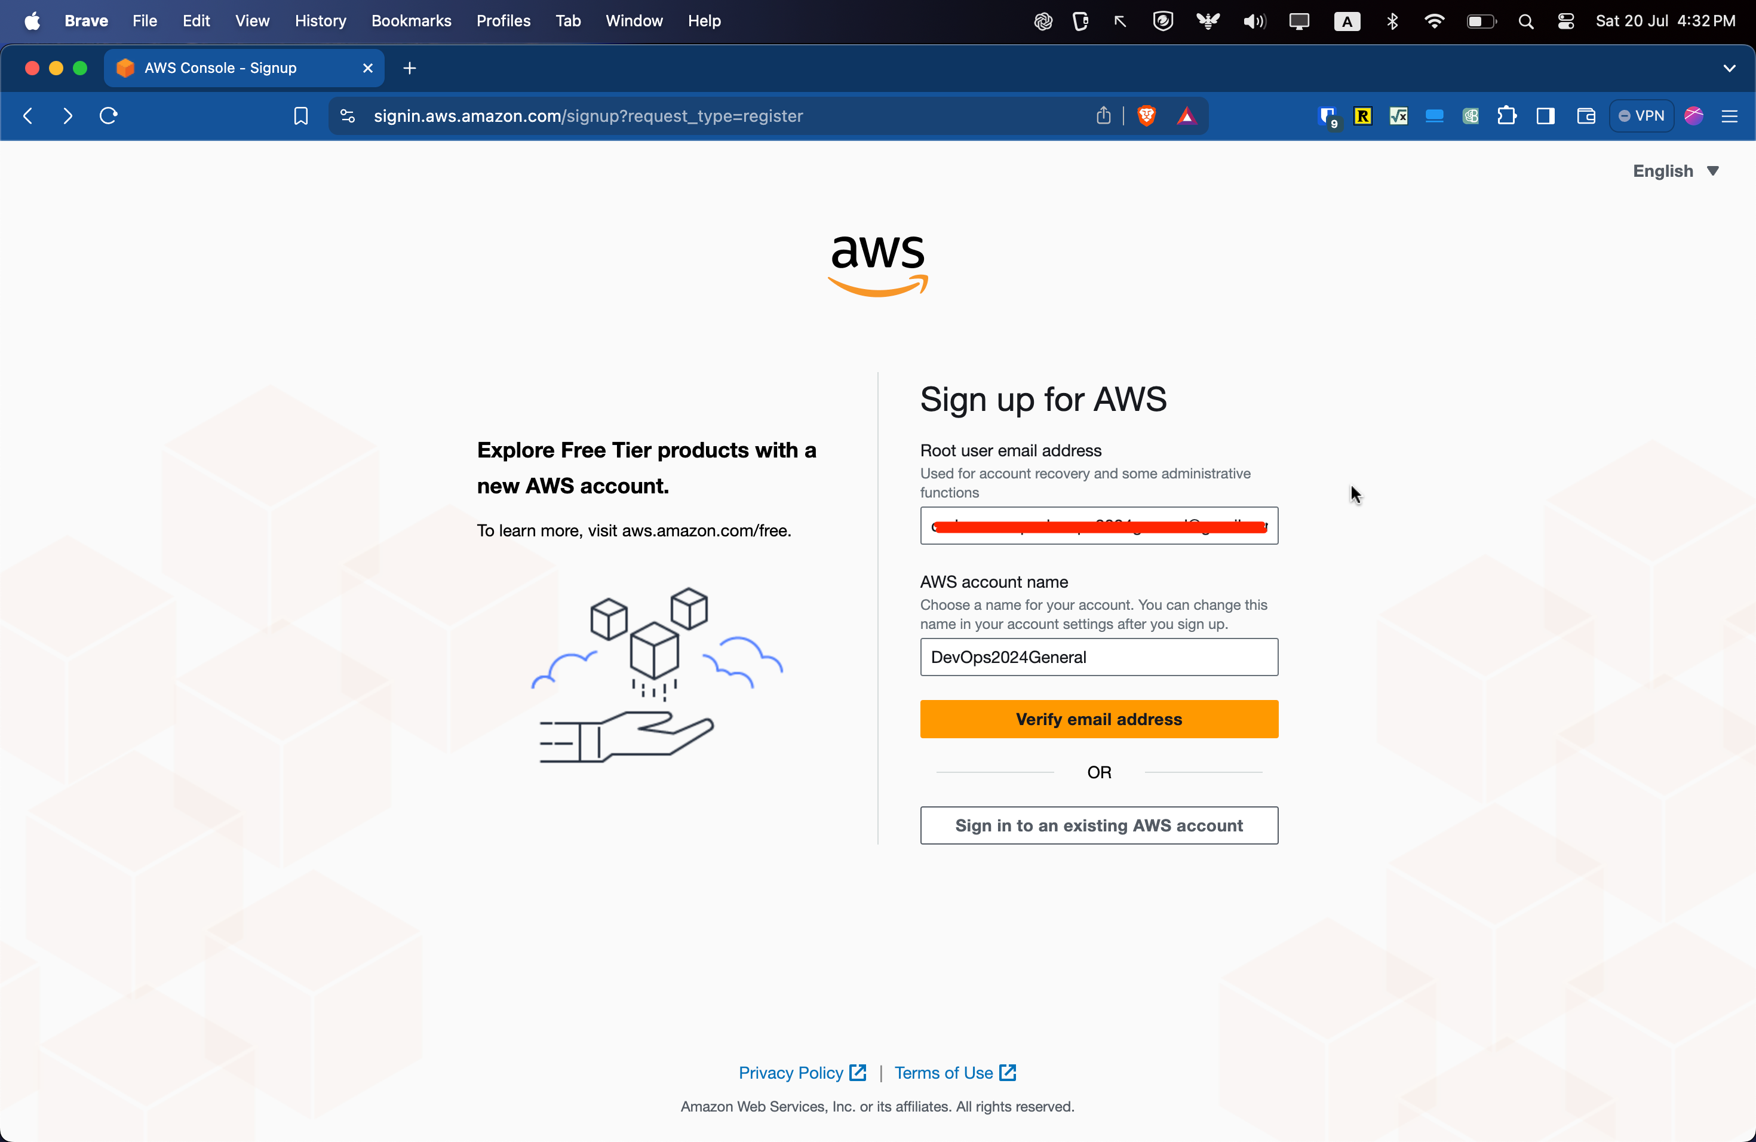
Task: Click the Brave Shields lion icon
Action: point(1146,116)
